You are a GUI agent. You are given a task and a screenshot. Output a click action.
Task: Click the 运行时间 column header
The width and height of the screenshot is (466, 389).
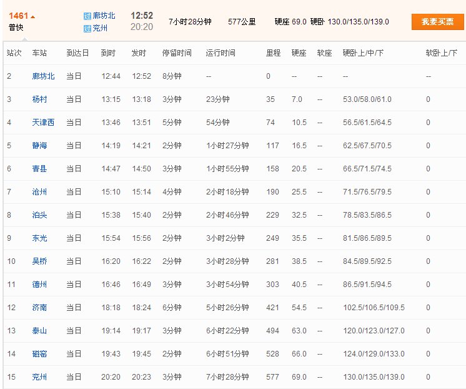tap(221, 53)
